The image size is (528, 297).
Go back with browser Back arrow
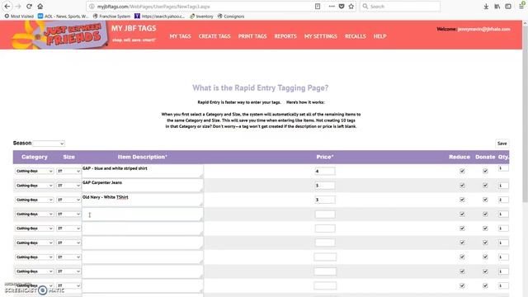tap(7, 7)
